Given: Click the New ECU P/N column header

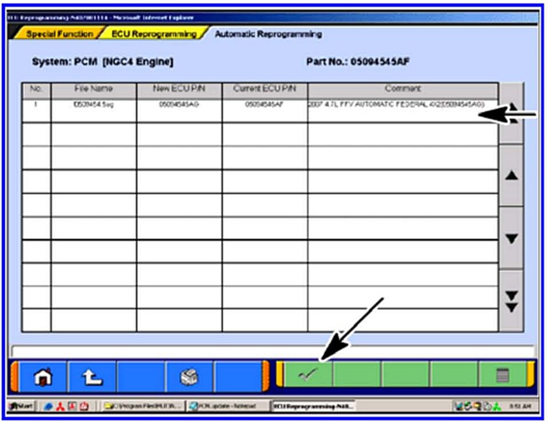Looking at the screenshot, I should pyautogui.click(x=178, y=89).
